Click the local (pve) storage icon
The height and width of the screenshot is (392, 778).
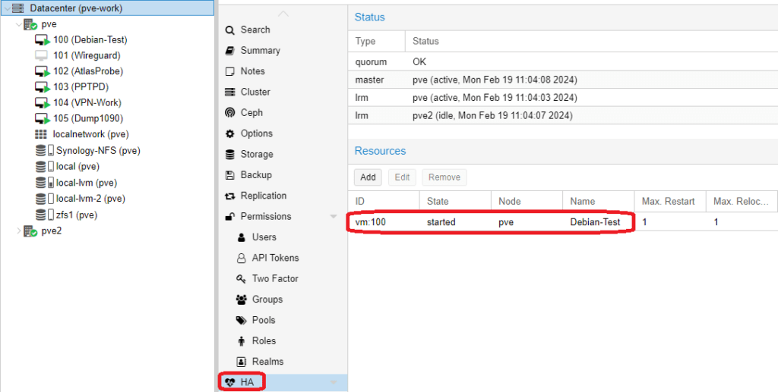[45, 166]
